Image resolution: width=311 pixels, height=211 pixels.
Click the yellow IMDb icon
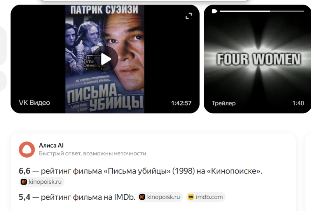click(x=191, y=197)
